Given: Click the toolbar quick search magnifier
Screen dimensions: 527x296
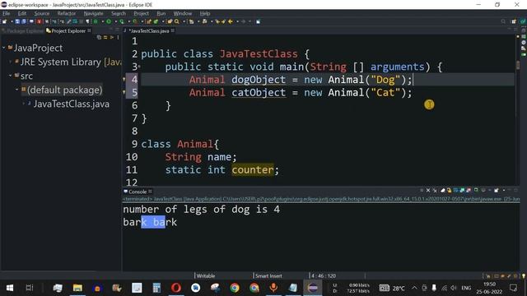Looking at the screenshot, I should 503,21.
